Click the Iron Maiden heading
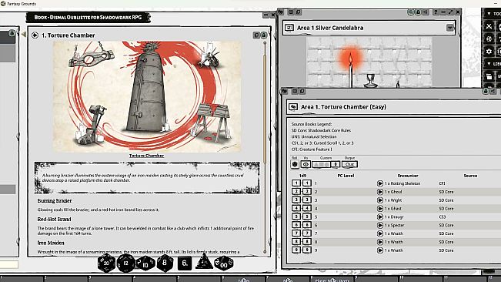The height and width of the screenshot is (282, 501). (51, 243)
